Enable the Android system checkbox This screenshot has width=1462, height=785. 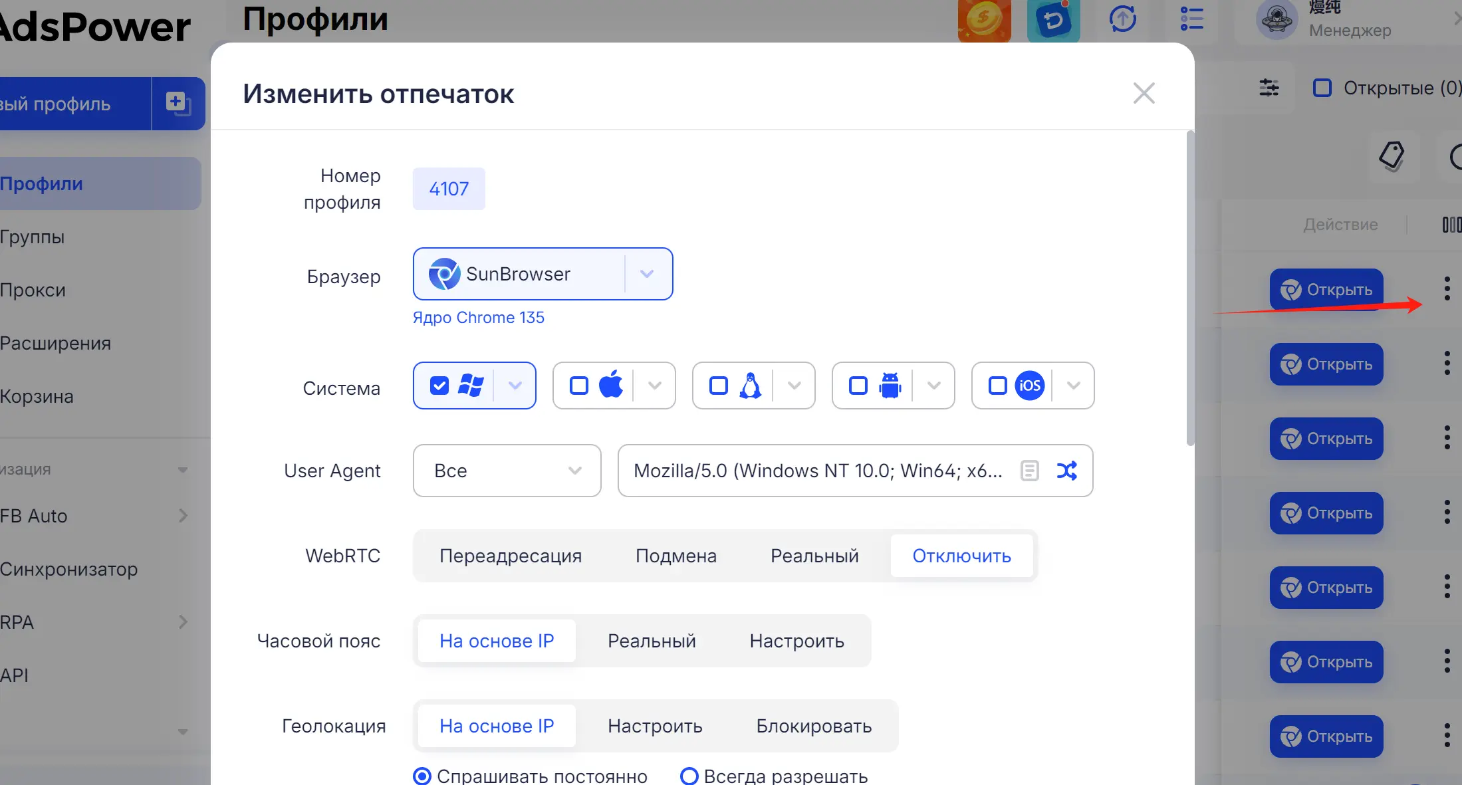[x=858, y=386]
